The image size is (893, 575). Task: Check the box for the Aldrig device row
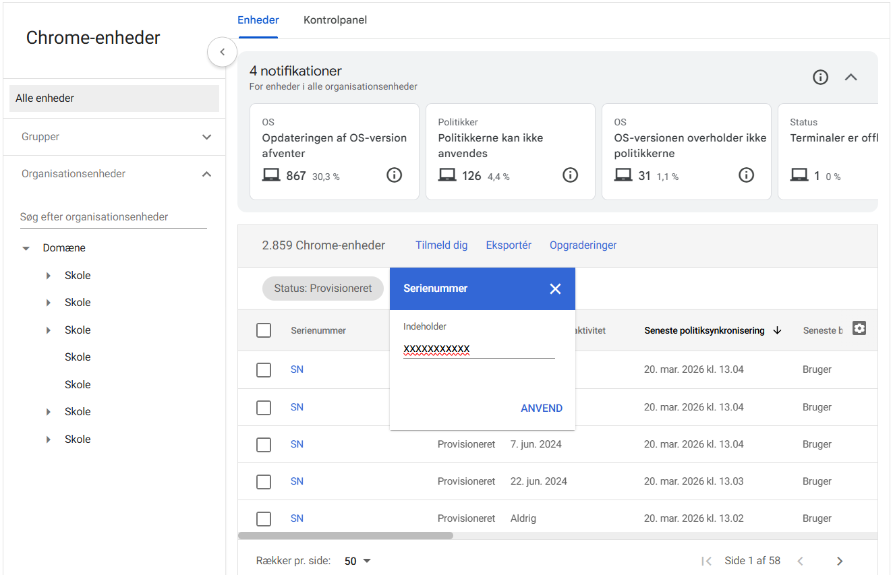coord(264,518)
